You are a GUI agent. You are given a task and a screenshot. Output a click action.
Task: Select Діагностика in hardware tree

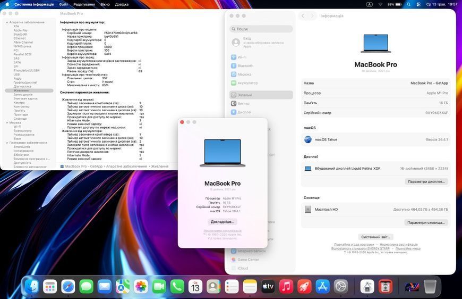[x=22, y=87]
